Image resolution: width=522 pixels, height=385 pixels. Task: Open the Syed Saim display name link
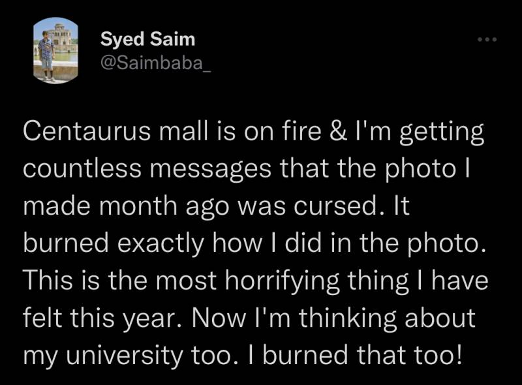[147, 39]
